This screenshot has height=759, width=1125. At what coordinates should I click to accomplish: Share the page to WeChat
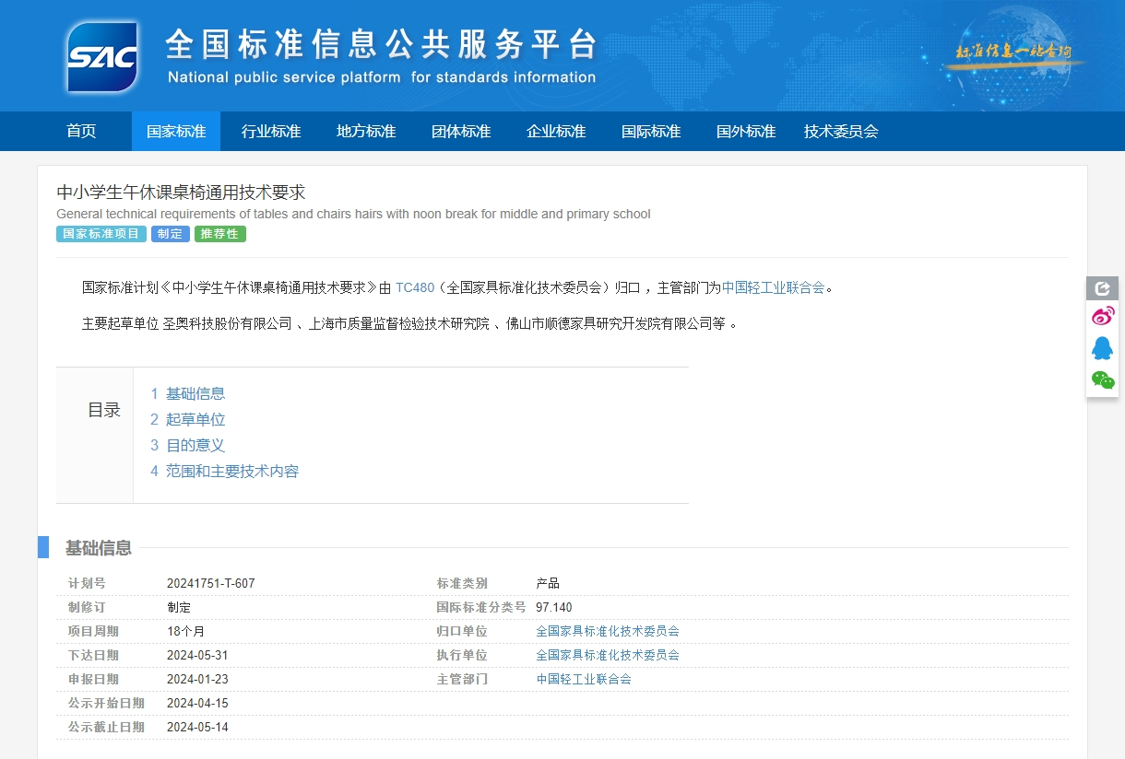[x=1102, y=379]
